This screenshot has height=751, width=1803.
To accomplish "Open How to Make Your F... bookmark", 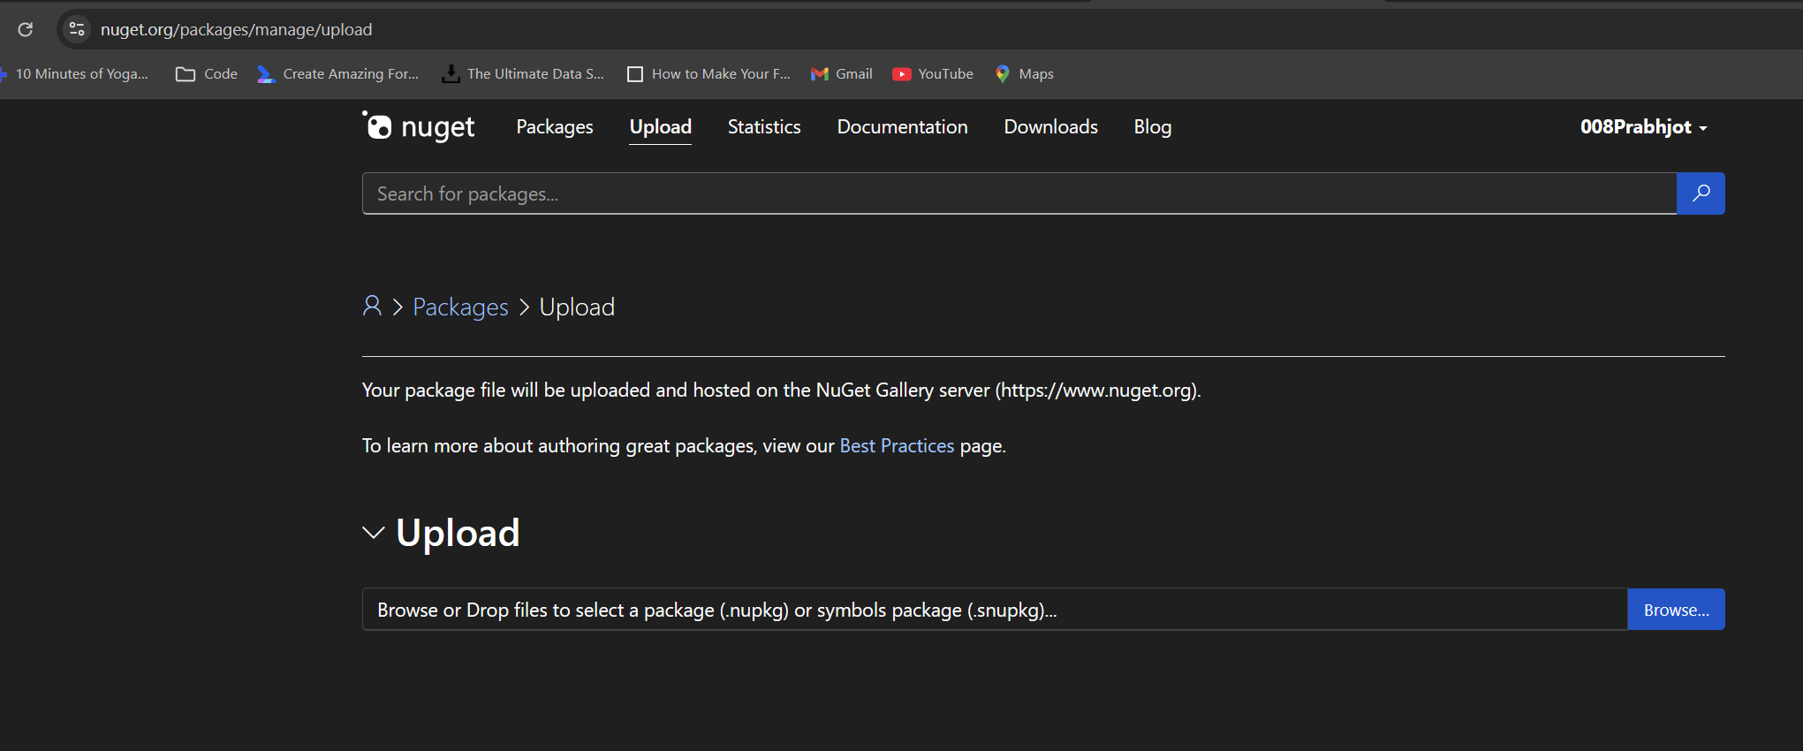I will coord(708,74).
